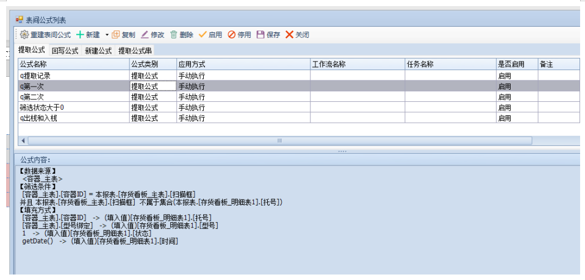Click the green plus 新建 icon

(80, 35)
